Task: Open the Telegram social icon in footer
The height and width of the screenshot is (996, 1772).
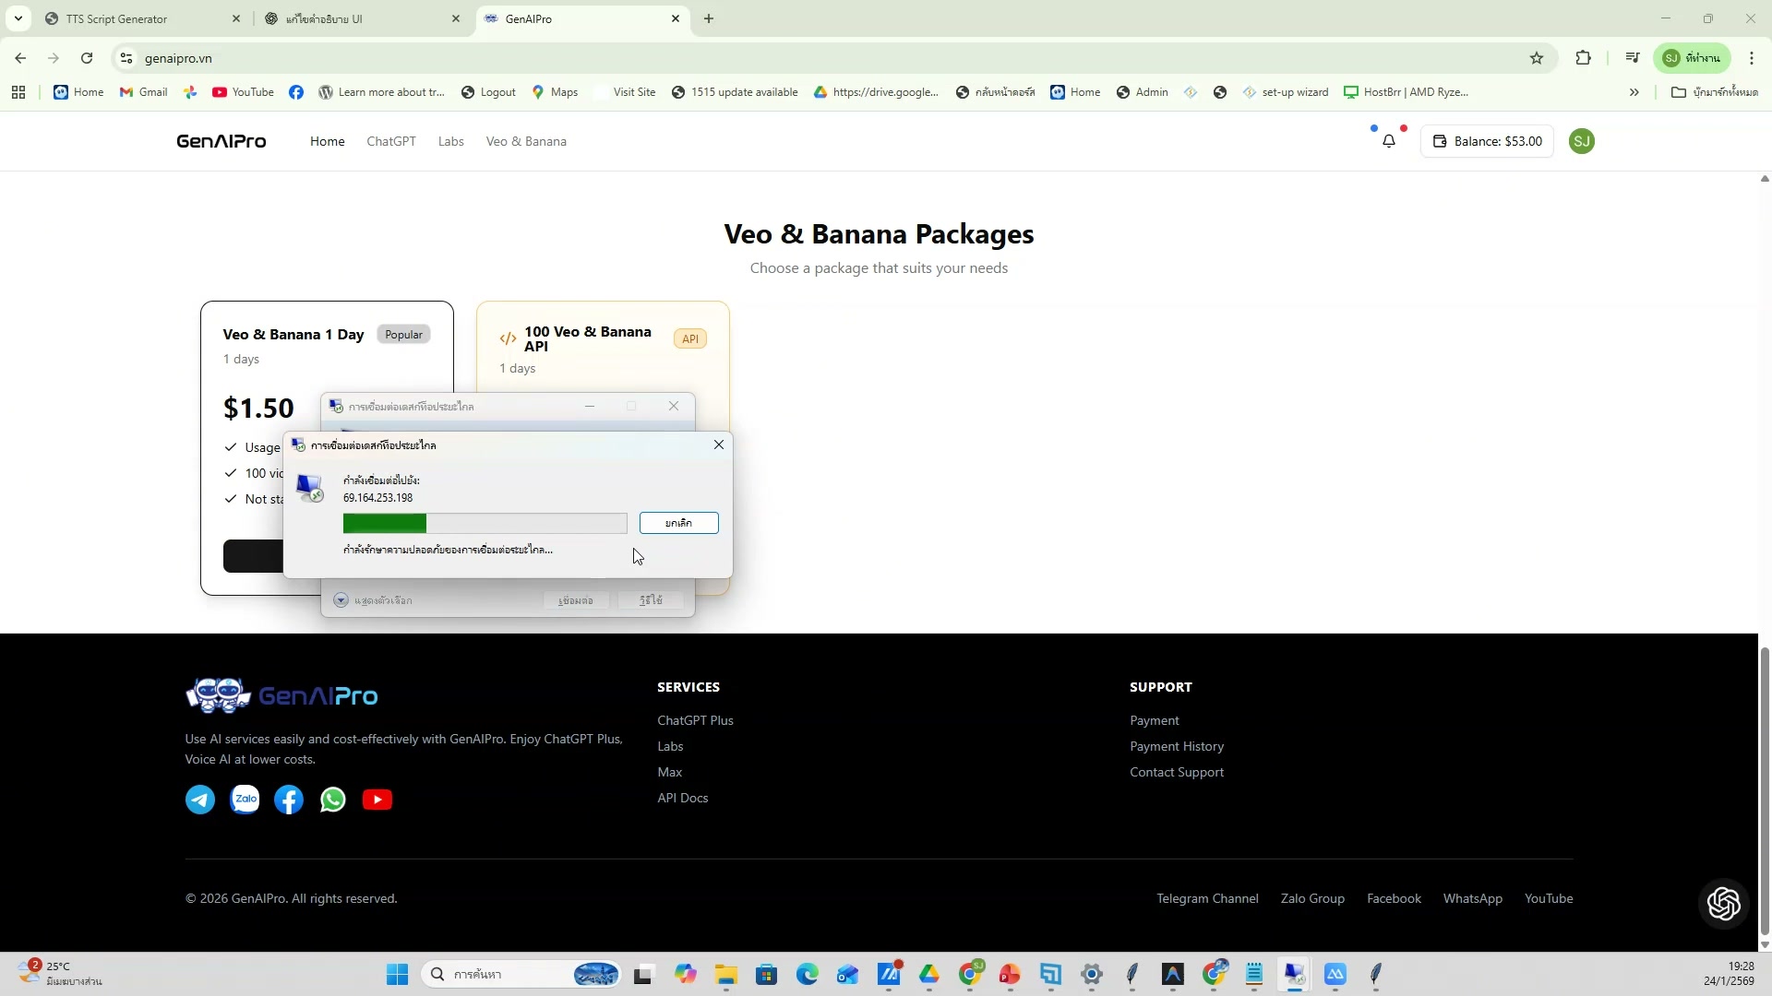Action: pos(200,800)
